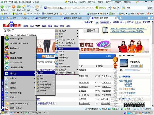Open 帮助和支持 in Start menu
This screenshot has height=115, width=154.
[20, 93]
